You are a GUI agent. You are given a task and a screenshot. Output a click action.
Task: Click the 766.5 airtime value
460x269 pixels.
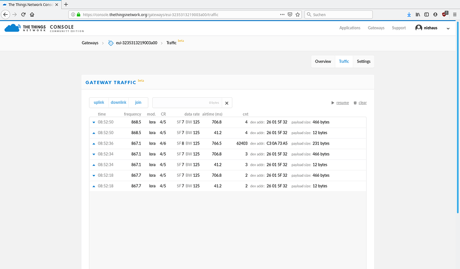[x=217, y=143]
